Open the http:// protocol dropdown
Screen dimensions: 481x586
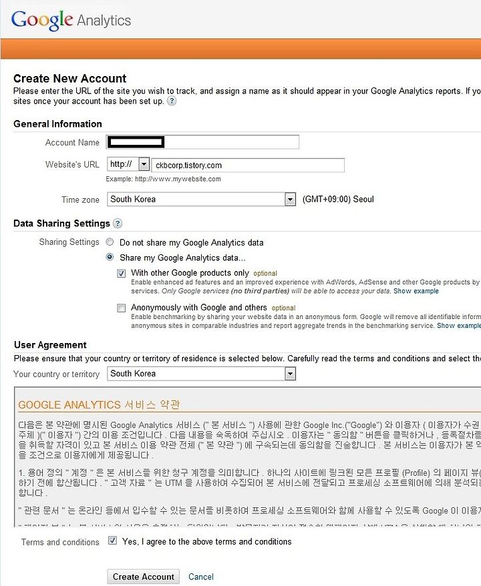[128, 164]
